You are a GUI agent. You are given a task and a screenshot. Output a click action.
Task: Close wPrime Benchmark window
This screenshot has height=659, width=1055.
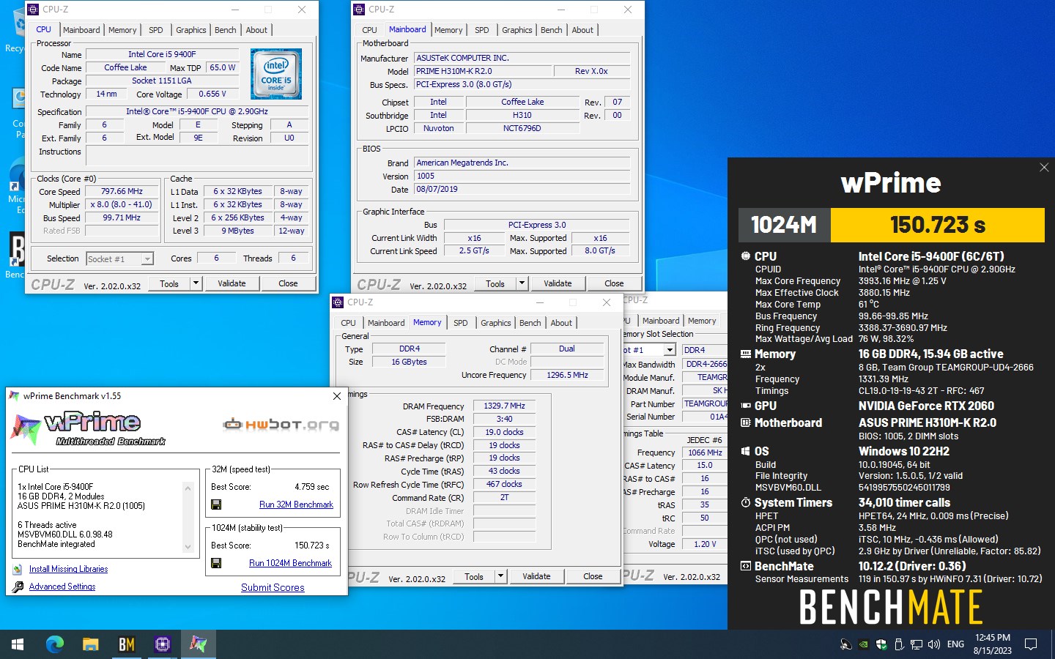336,396
